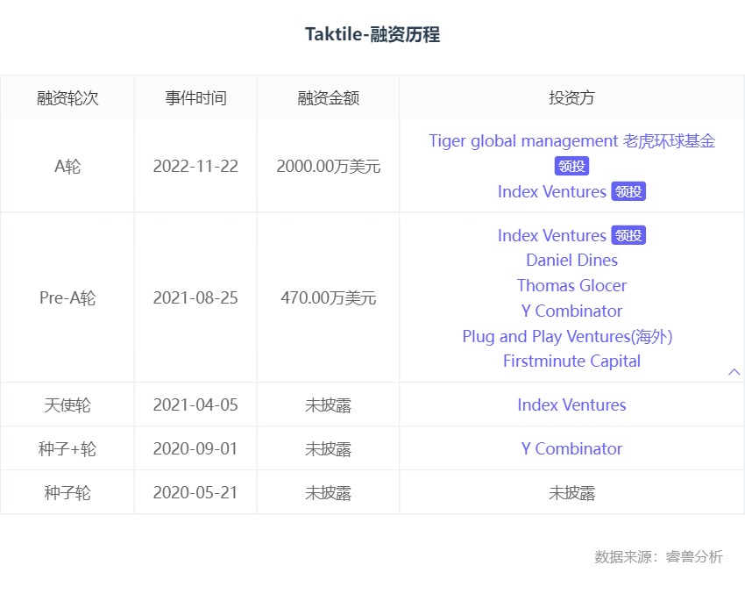Select the Pre-A轮 round cell
The height and width of the screenshot is (594, 745).
67,297
